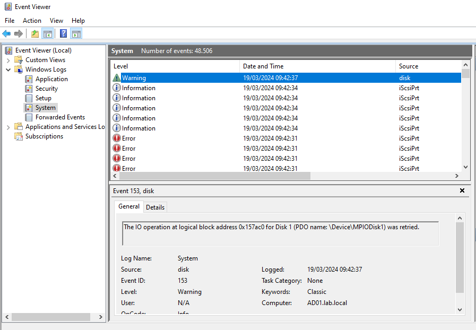The width and height of the screenshot is (476, 330).
Task: Click the Forward arrow in the toolbar
Action: [19, 34]
